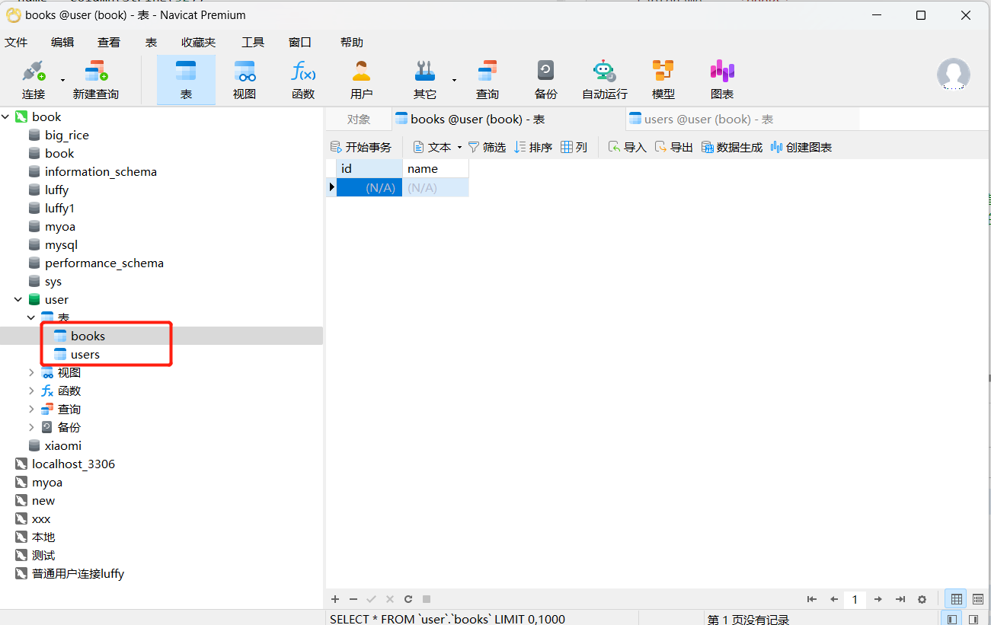Toggle the left navigation pane button
Screen dimensions: 991x625
point(951,620)
